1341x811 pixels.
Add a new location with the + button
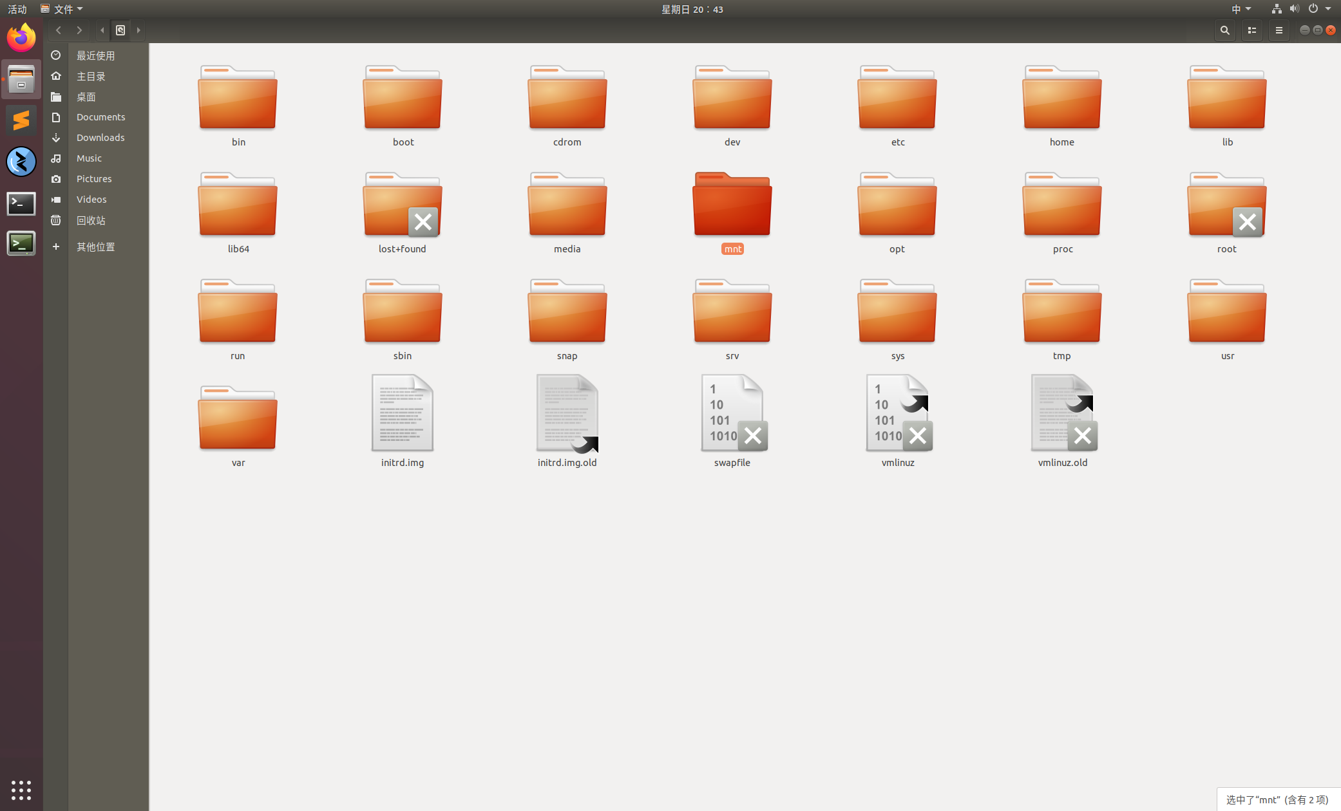tap(55, 246)
